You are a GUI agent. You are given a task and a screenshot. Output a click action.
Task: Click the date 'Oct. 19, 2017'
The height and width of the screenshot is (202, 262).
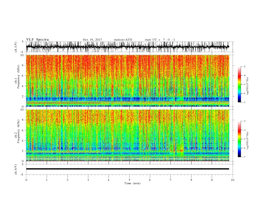click(x=92, y=40)
